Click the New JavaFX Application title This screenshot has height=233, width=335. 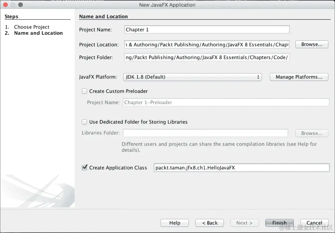(167, 5)
